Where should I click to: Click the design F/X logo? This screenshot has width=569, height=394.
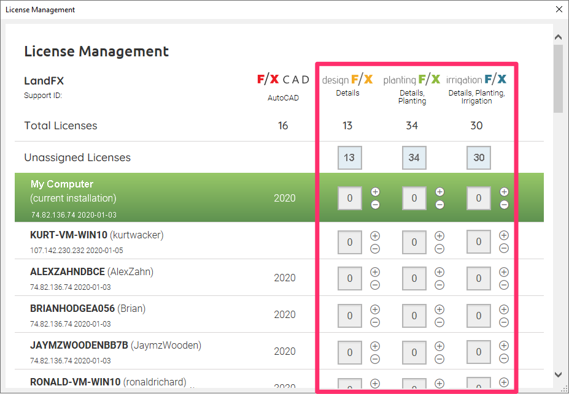(x=347, y=79)
